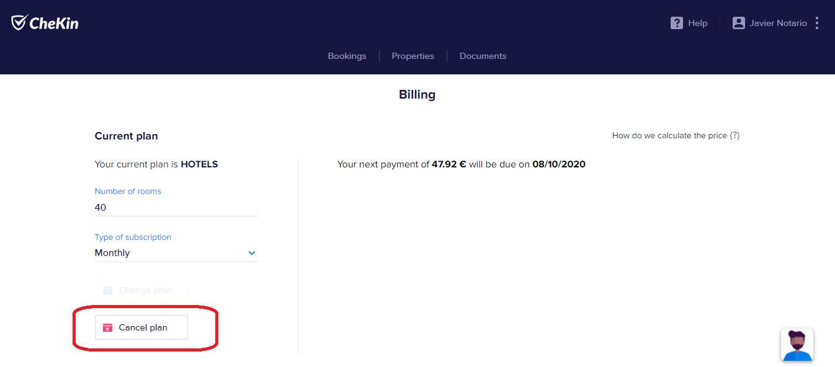Expand the subscription type chevron arrow
This screenshot has width=835, height=367.
point(252,253)
